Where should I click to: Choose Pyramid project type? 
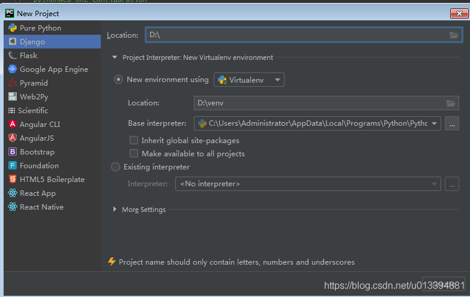pyautogui.click(x=52, y=83)
